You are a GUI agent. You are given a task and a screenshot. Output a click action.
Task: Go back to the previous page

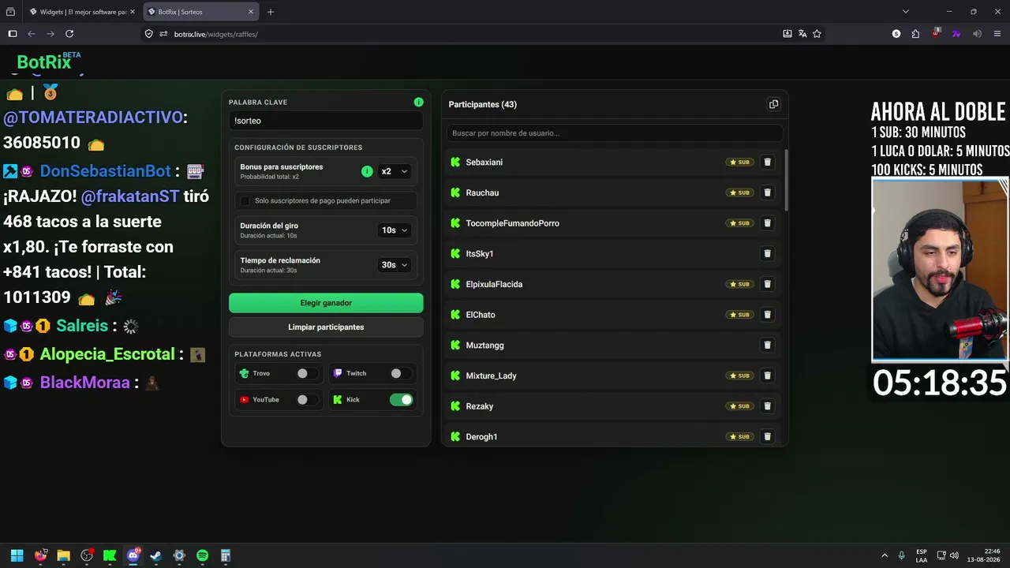(x=32, y=34)
